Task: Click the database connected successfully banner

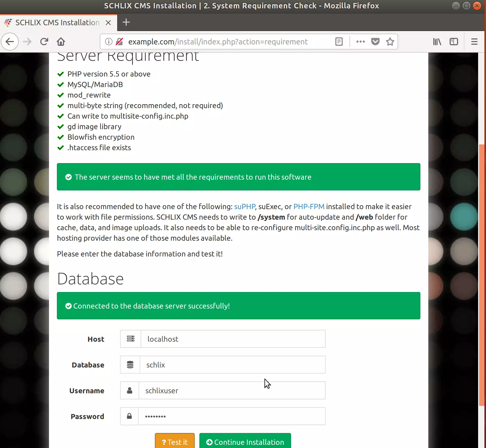Action: point(239,306)
